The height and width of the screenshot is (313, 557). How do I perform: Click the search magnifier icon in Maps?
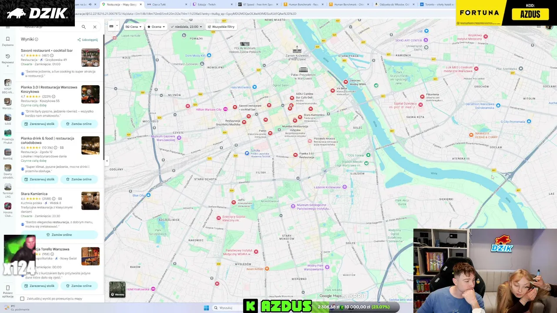coord(84,27)
